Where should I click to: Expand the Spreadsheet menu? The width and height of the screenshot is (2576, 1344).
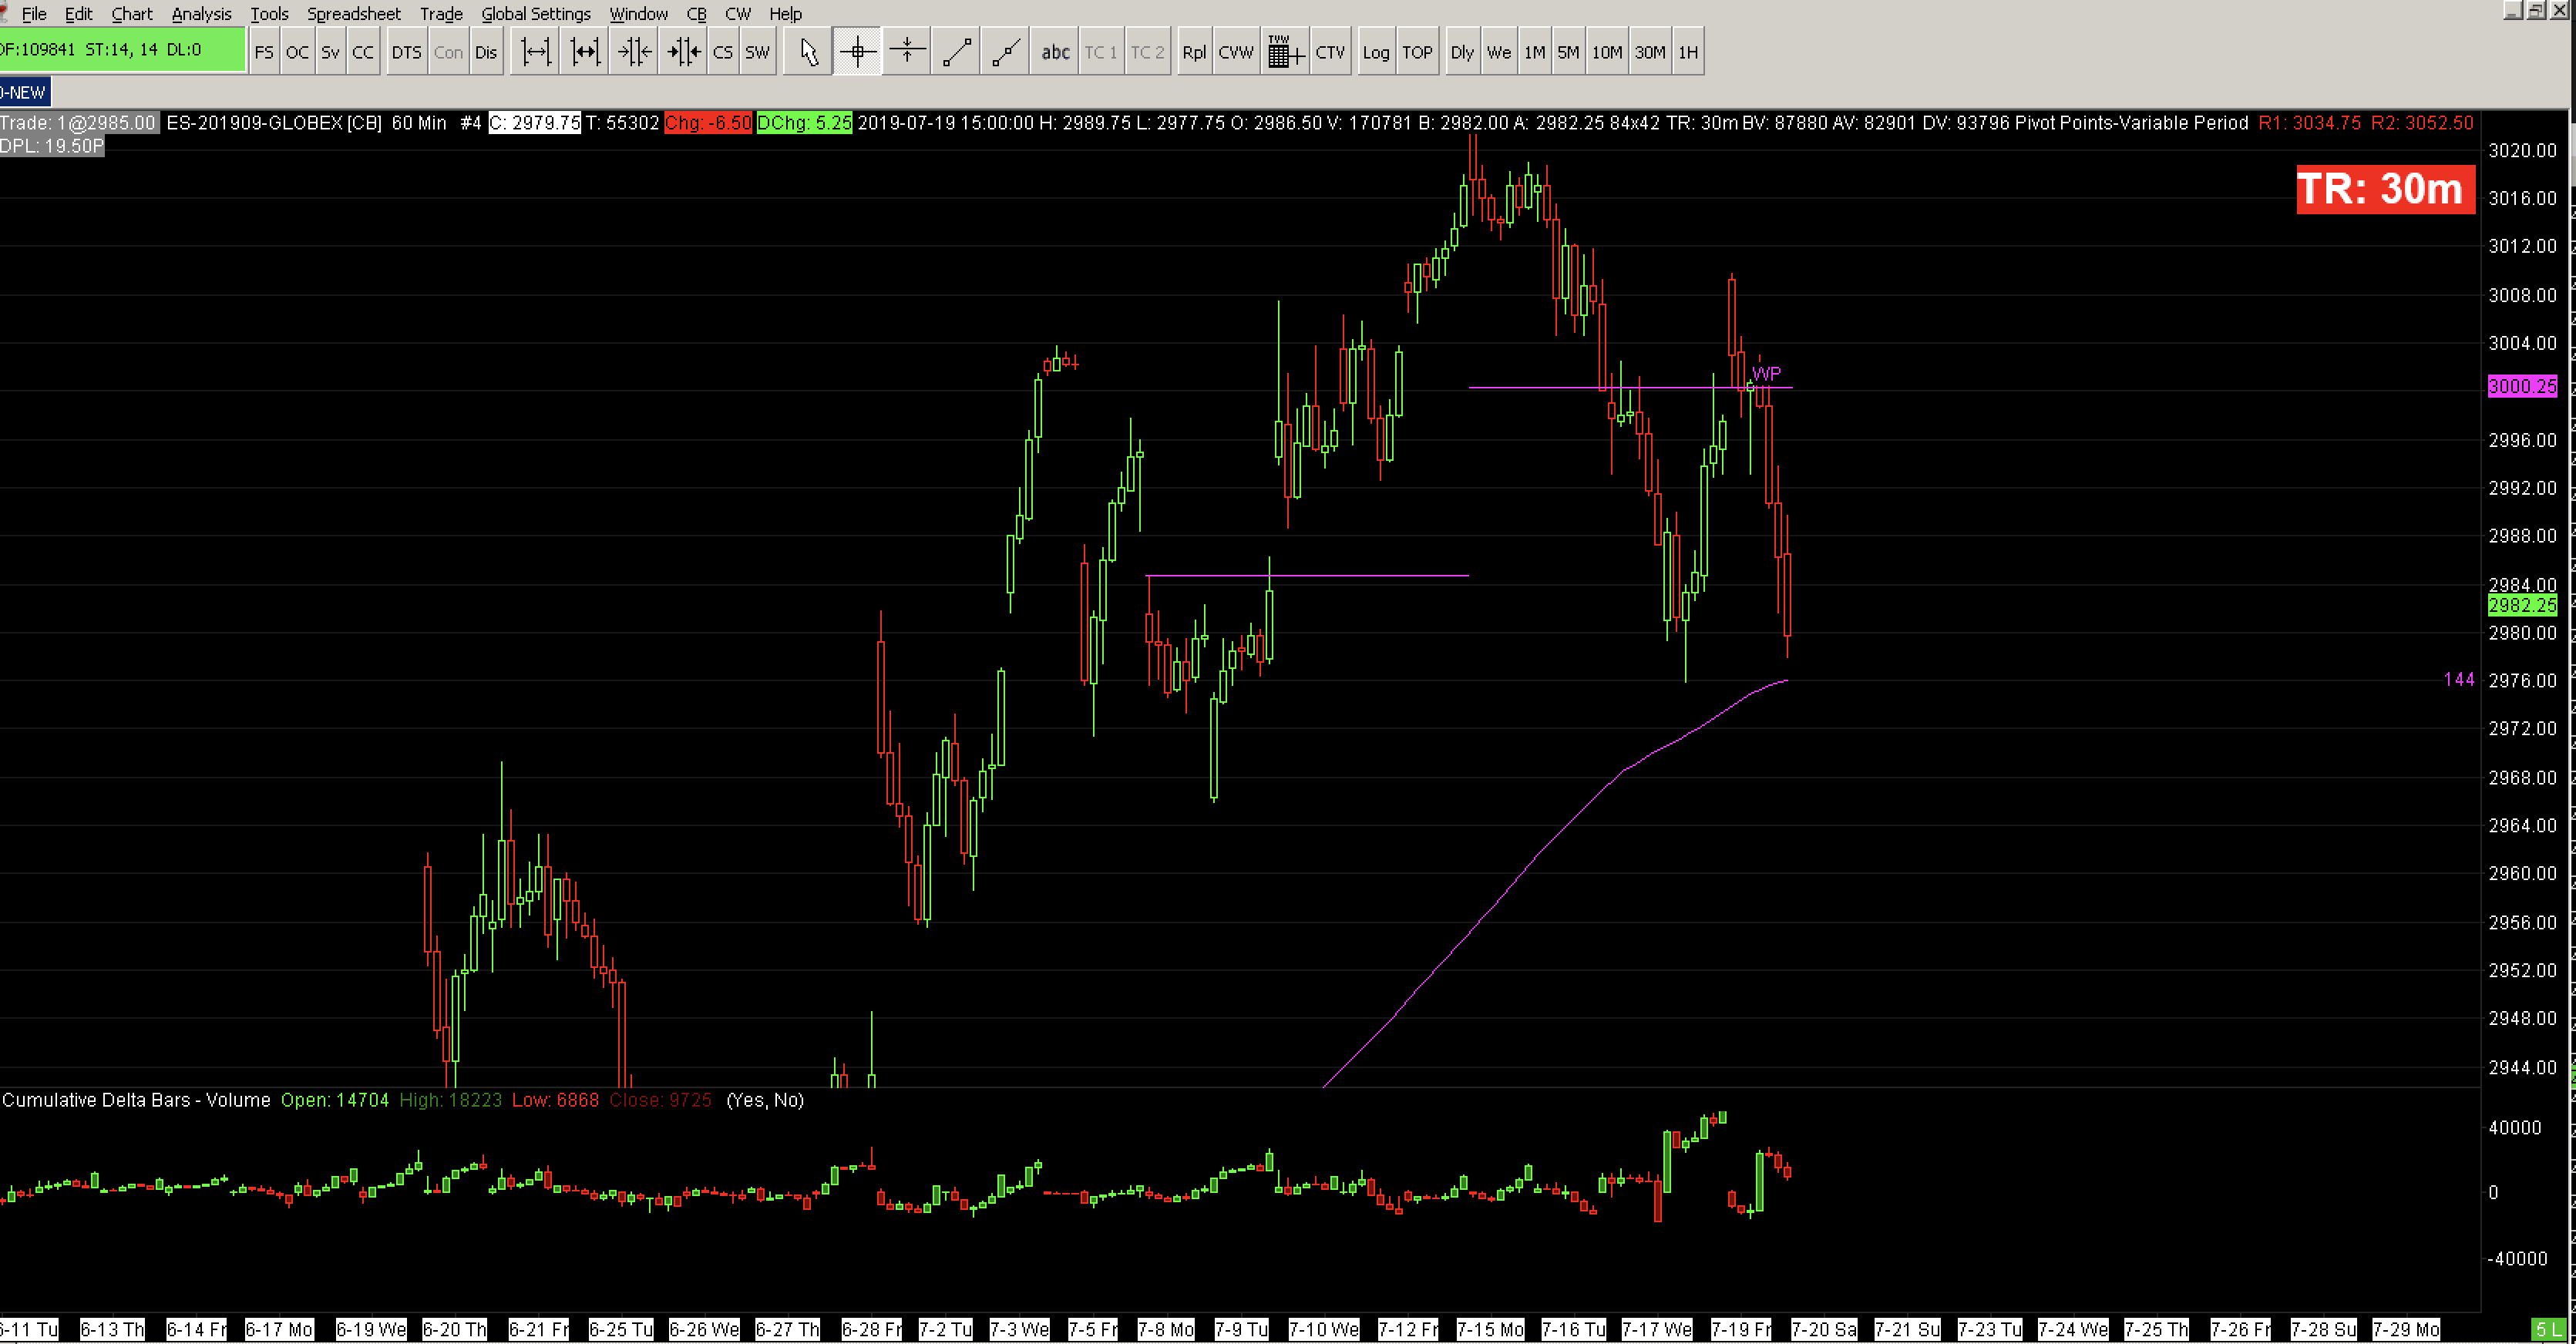point(353,14)
